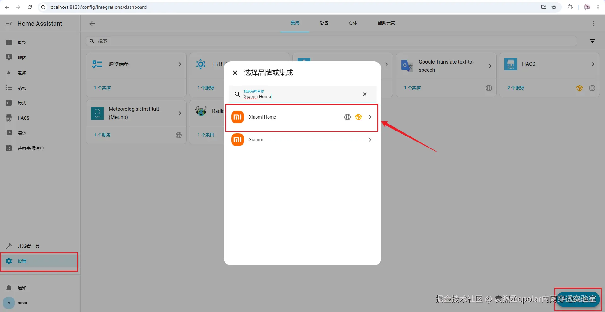Open the page overflow three-dot menu

[594, 24]
